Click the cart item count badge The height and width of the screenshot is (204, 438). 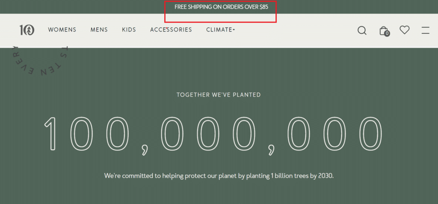click(x=387, y=33)
